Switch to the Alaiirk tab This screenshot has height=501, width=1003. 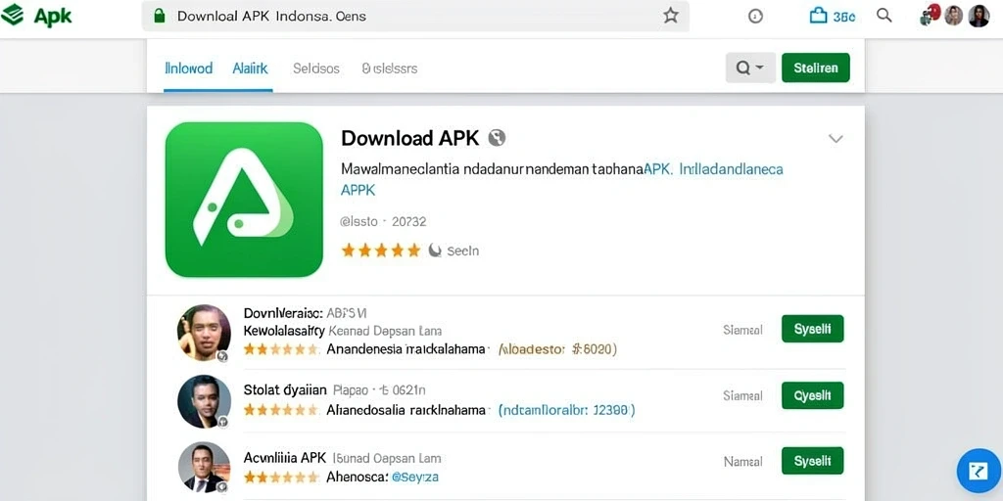250,68
